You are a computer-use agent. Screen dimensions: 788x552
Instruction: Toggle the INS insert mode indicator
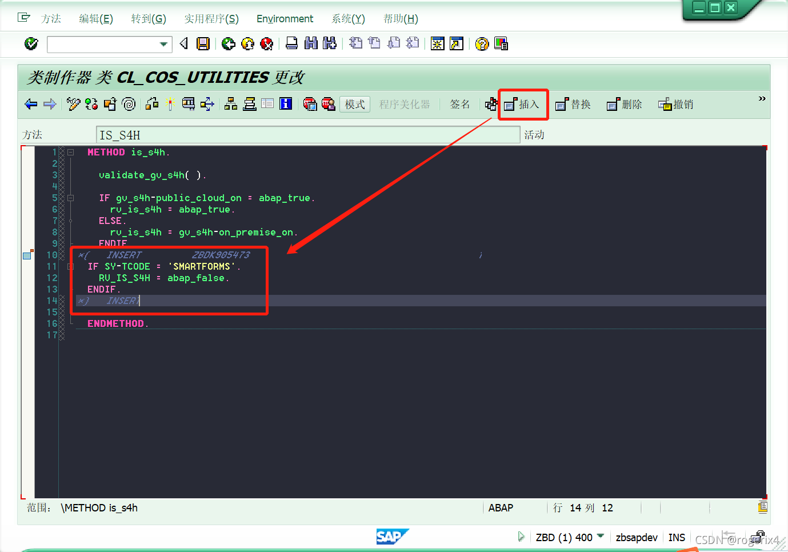[x=677, y=538]
